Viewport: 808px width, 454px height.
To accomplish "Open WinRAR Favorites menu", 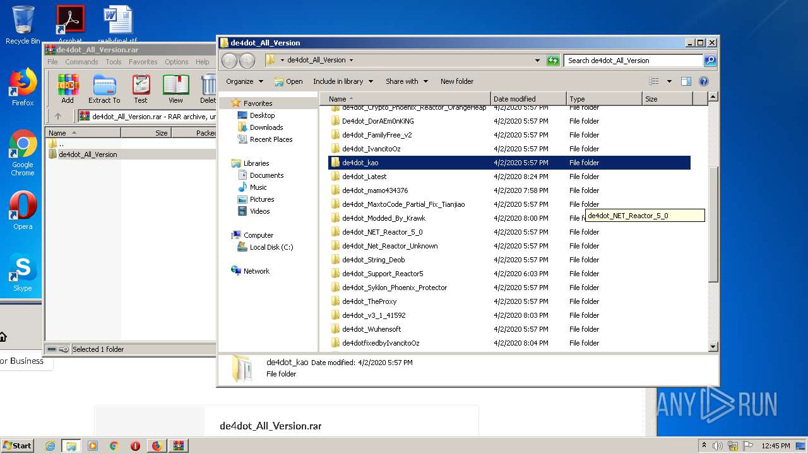I will 143,62.
